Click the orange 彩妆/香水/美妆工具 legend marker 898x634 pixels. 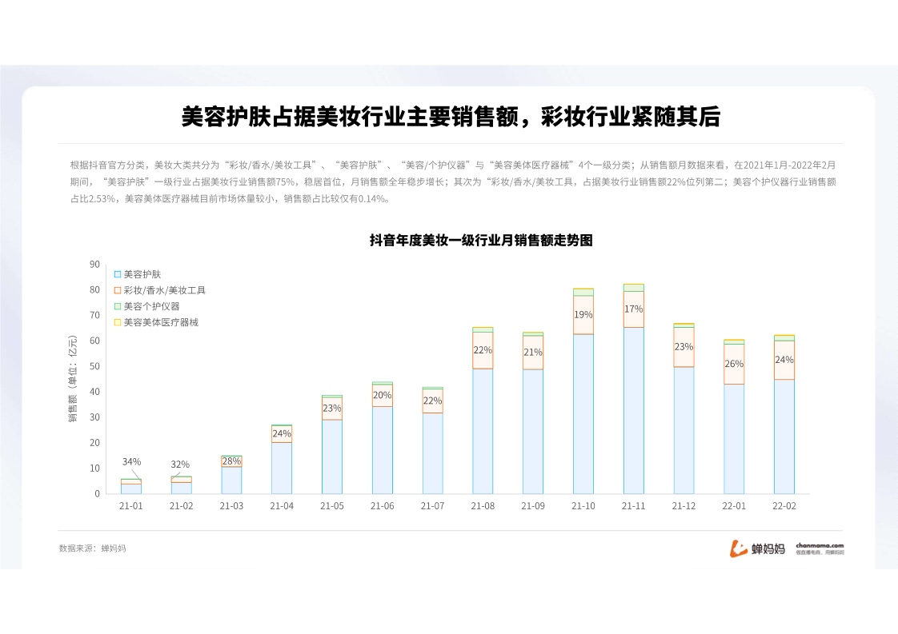coord(118,290)
